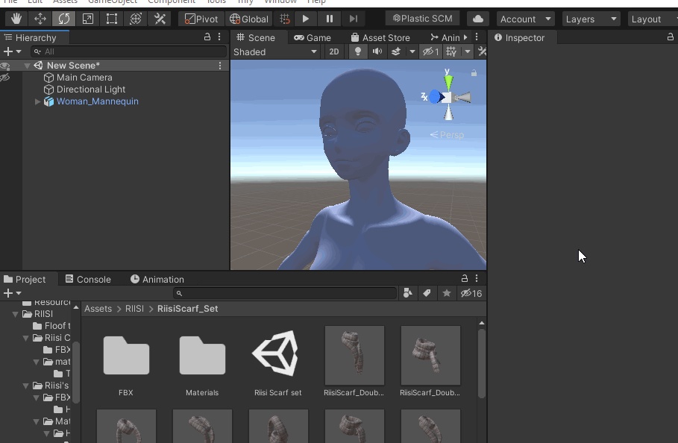678x443 pixels.
Task: Select the Rect transform tool
Action: click(x=112, y=19)
